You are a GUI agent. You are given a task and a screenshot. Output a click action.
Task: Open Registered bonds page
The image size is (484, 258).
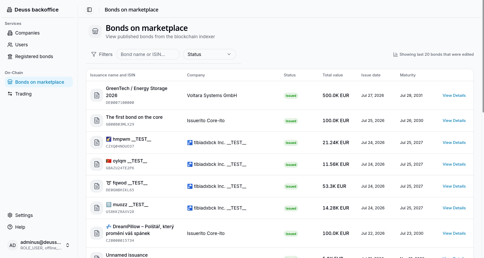39,57
